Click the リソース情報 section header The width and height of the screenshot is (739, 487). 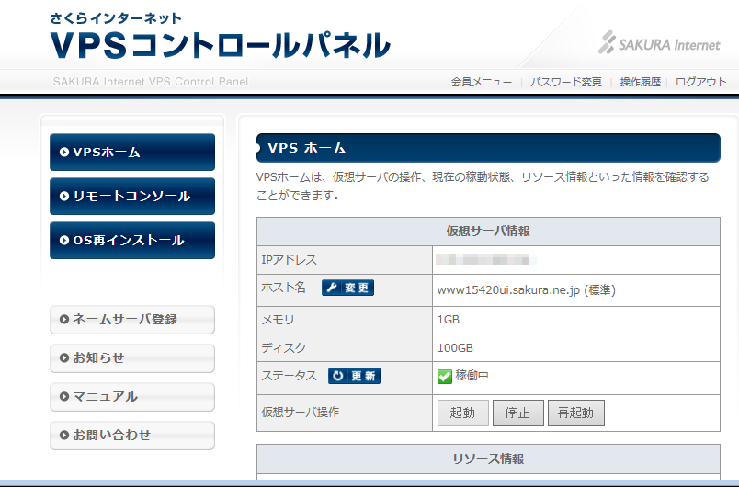488,459
